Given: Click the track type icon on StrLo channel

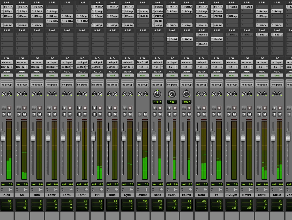Looking at the screenshot, I should click(281, 190).
